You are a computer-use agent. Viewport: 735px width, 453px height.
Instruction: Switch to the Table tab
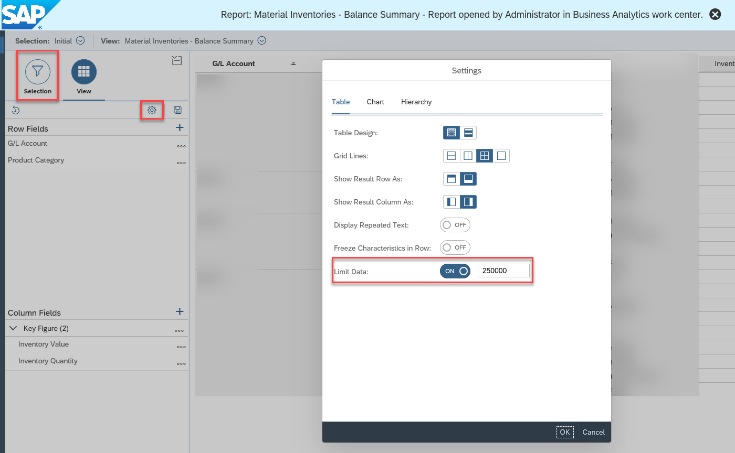coord(341,102)
